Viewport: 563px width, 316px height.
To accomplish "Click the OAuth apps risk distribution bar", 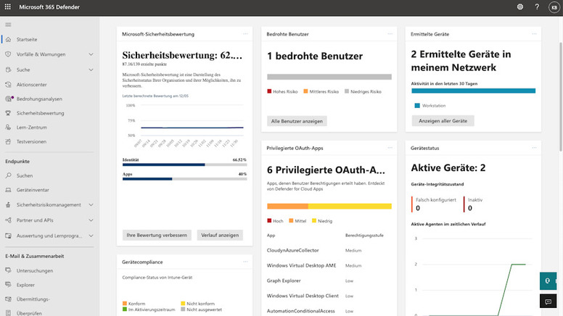I will 329,207.
